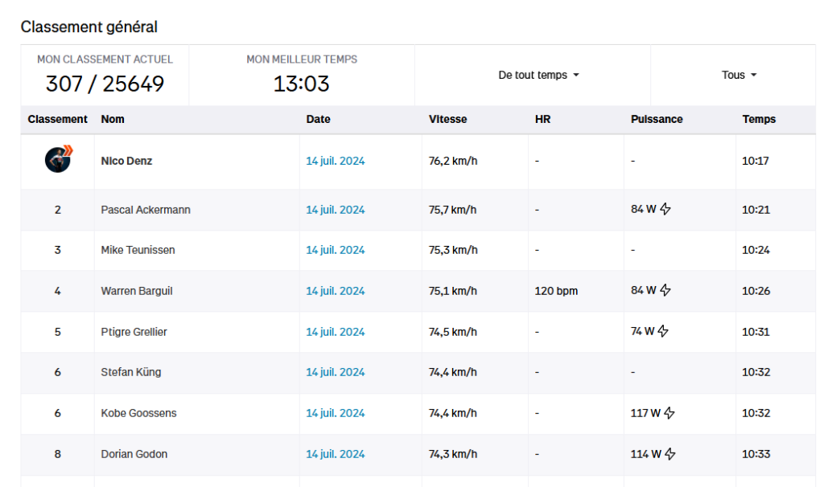Open Mike Teunissen's date link
The width and height of the screenshot is (824, 487).
336,250
